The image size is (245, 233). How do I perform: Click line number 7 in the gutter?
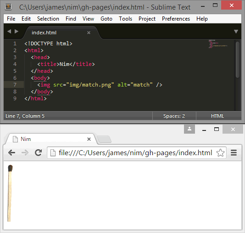(x=15, y=85)
